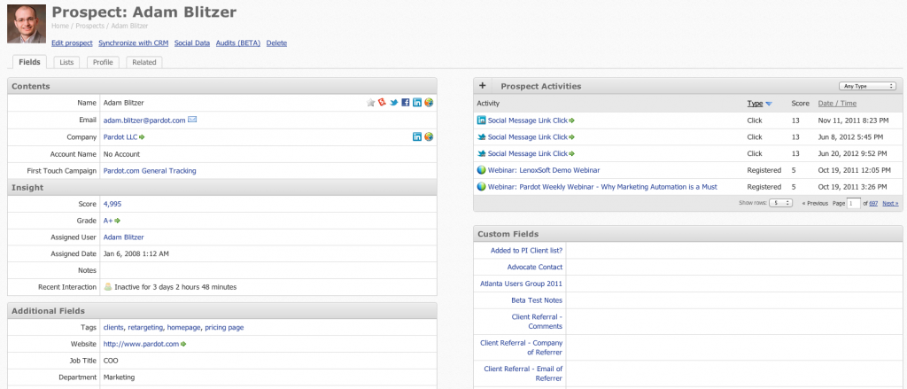This screenshot has width=907, height=389.
Task: Open the Show rows dropdown
Action: tap(780, 203)
